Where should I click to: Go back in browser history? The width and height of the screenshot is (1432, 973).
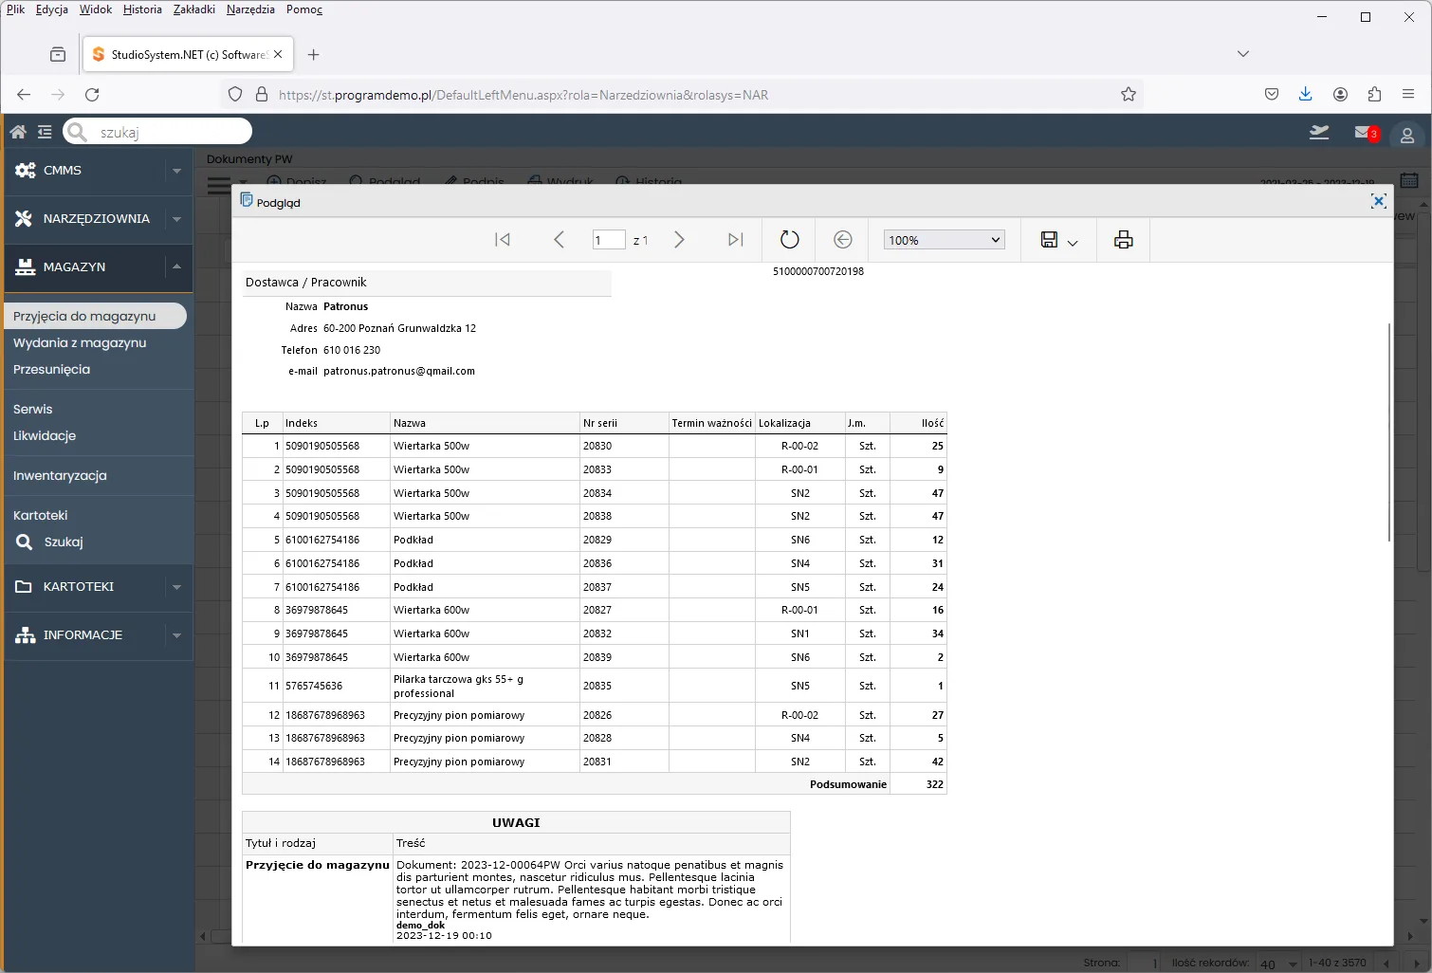24,94
